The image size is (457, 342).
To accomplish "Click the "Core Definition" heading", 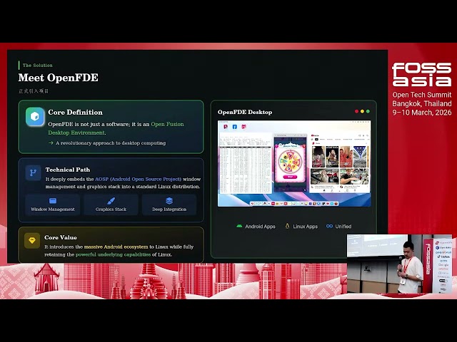I will [x=75, y=113].
